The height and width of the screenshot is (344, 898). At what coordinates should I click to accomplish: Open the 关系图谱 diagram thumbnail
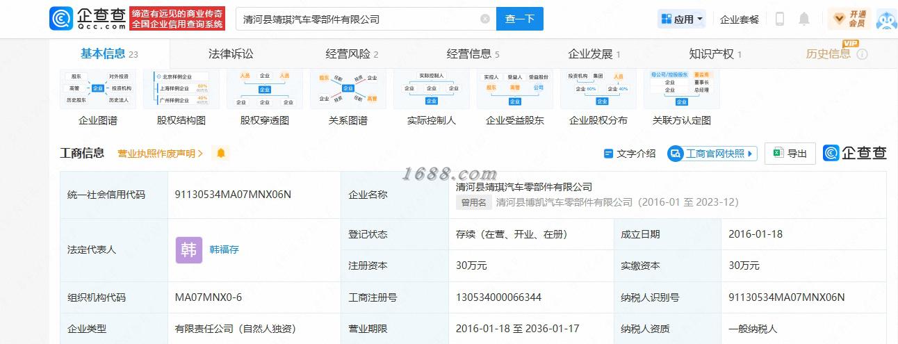tap(348, 89)
